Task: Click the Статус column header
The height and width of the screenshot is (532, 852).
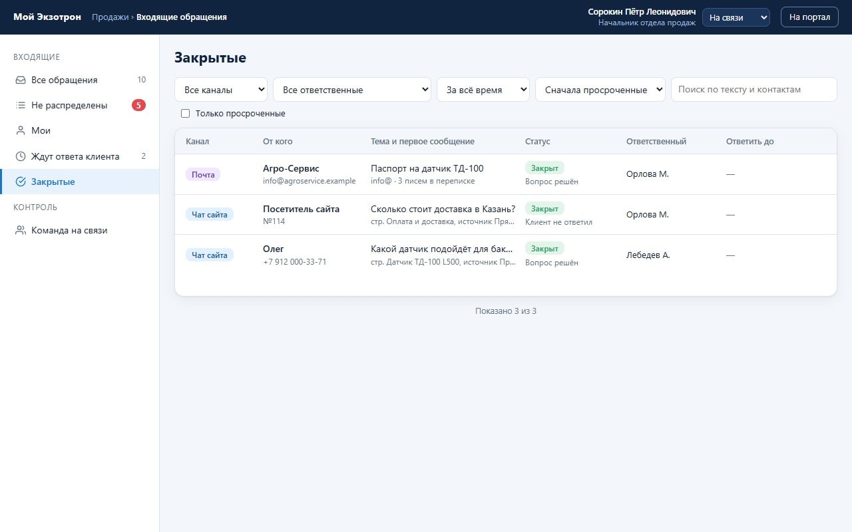Action: point(538,142)
